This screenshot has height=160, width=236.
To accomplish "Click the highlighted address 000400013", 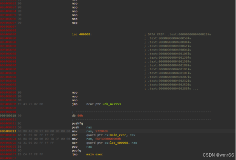I will (x=8, y=131).
